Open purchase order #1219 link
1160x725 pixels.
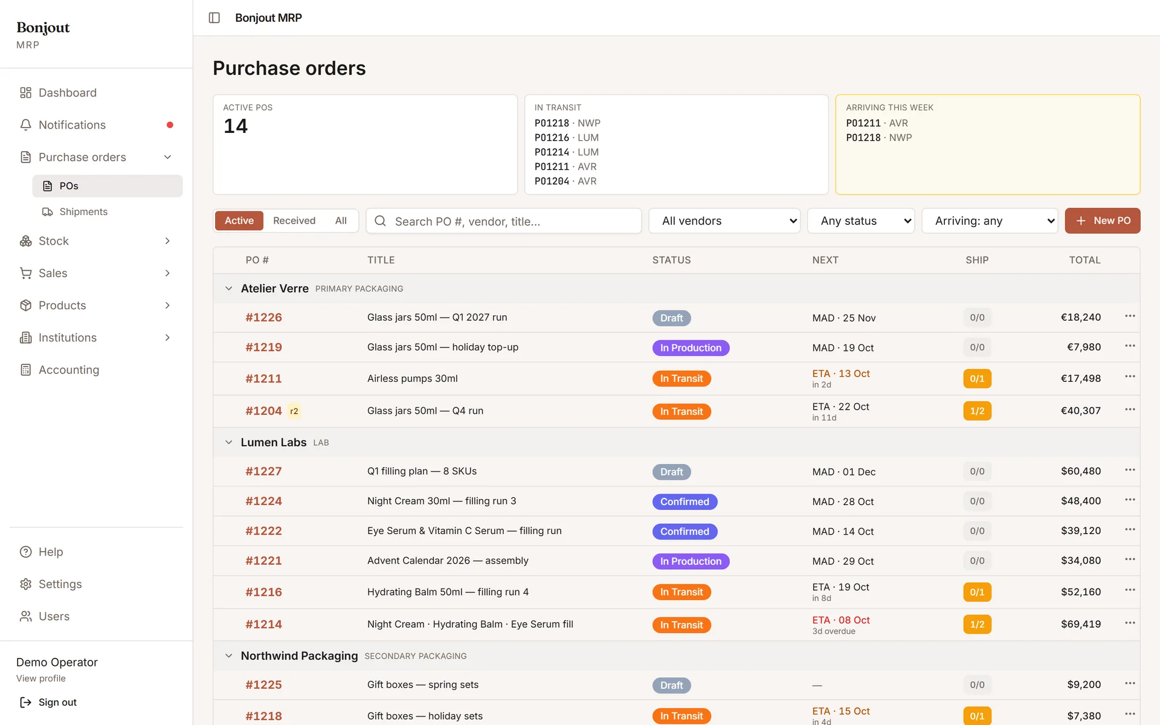[x=263, y=347]
